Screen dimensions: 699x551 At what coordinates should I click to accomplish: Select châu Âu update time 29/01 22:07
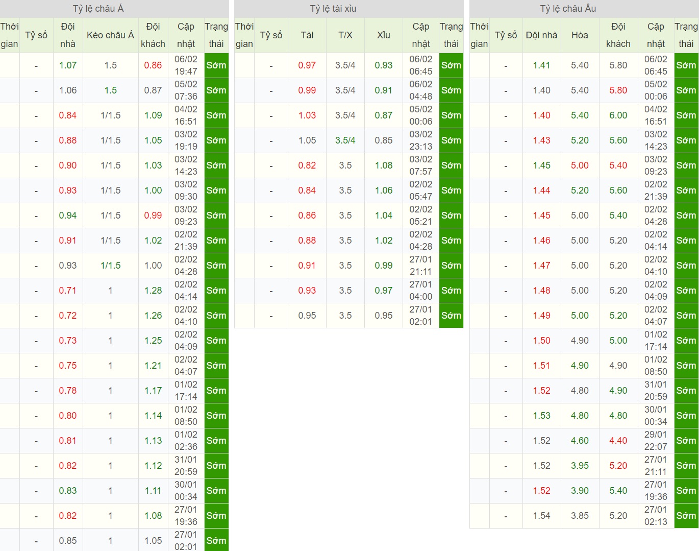(x=656, y=441)
